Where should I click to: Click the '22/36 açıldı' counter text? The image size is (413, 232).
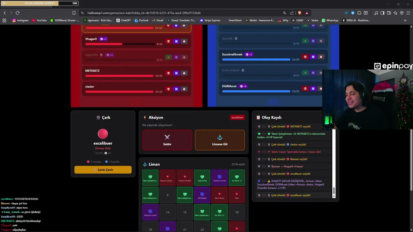coord(238,164)
